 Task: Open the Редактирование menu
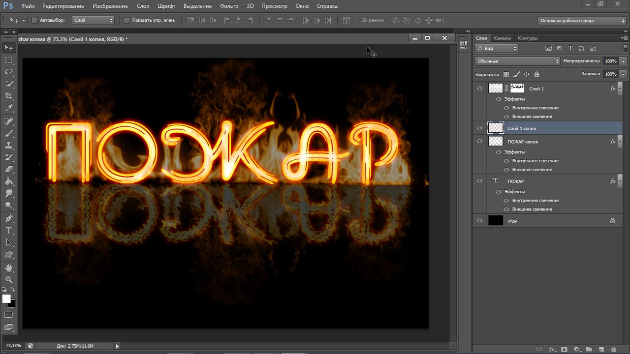coord(63,6)
